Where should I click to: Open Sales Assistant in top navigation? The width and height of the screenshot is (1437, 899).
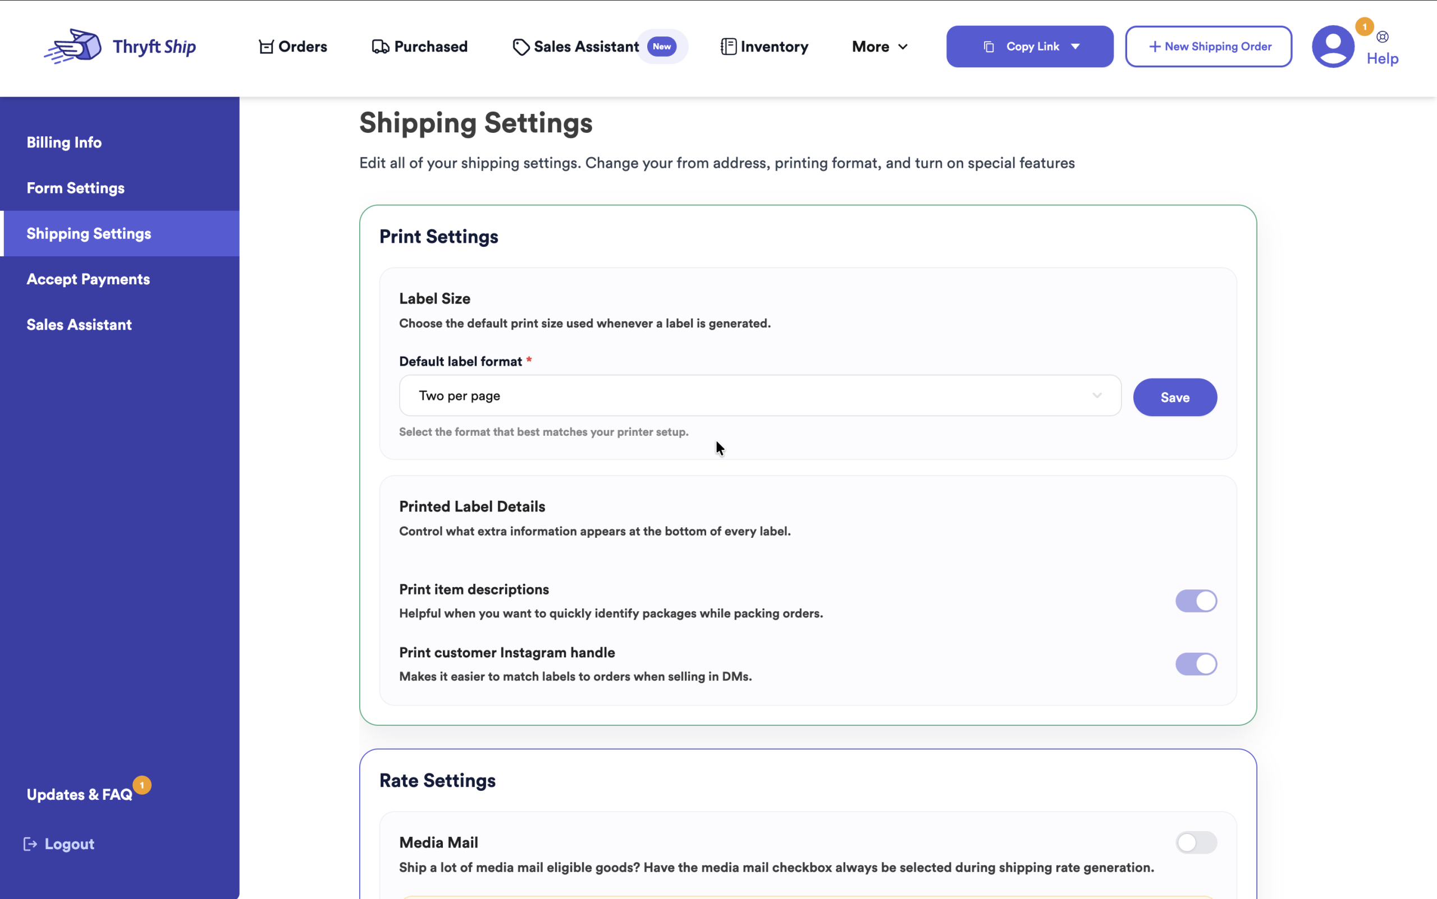pos(575,47)
